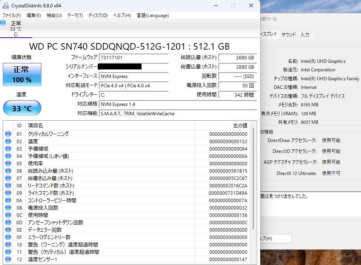Click the status orb for 温度センサー1

click(8, 259)
